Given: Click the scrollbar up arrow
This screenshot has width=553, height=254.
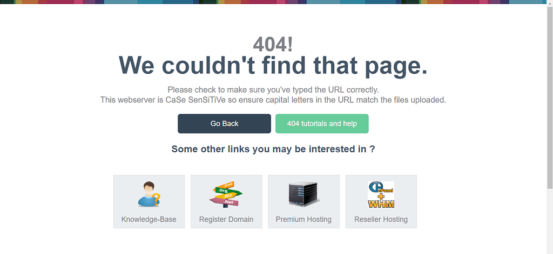Looking at the screenshot, I should tap(550, 3).
